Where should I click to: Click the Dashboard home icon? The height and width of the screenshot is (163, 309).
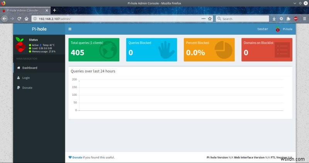[19, 68]
